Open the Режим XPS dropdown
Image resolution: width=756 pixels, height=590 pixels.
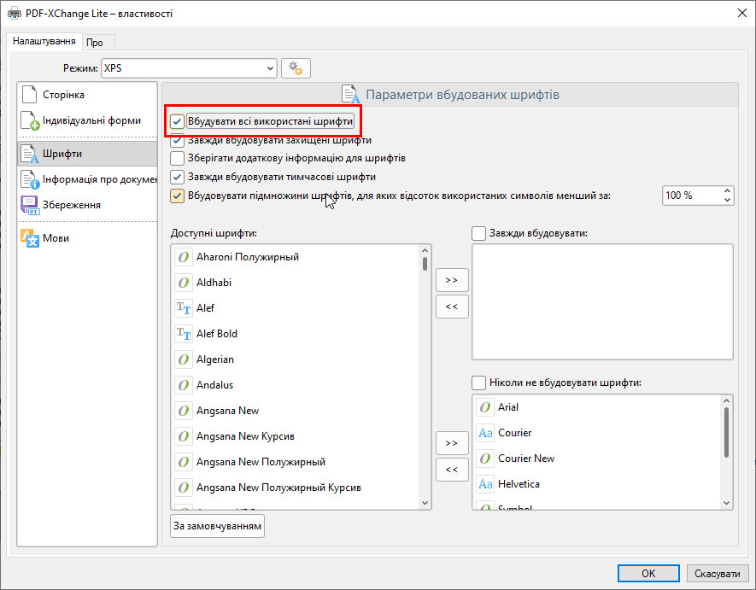coord(189,68)
